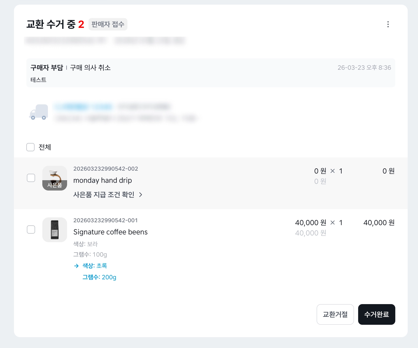Screen dimensions: 418x348
Task: Click the Signature coffee beans product image
Action: tap(55, 230)
